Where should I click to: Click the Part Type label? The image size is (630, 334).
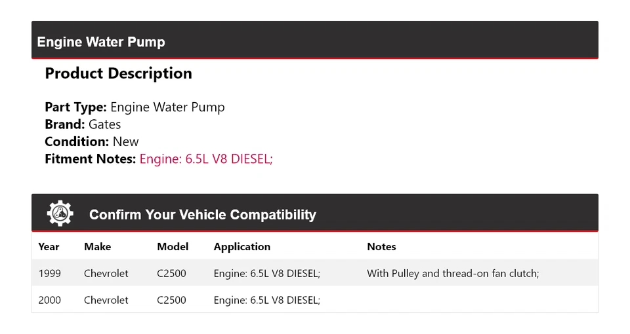[75, 107]
